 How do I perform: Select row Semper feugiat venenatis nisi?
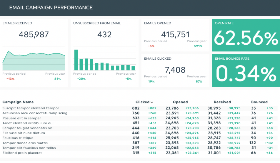click(x=140, y=128)
